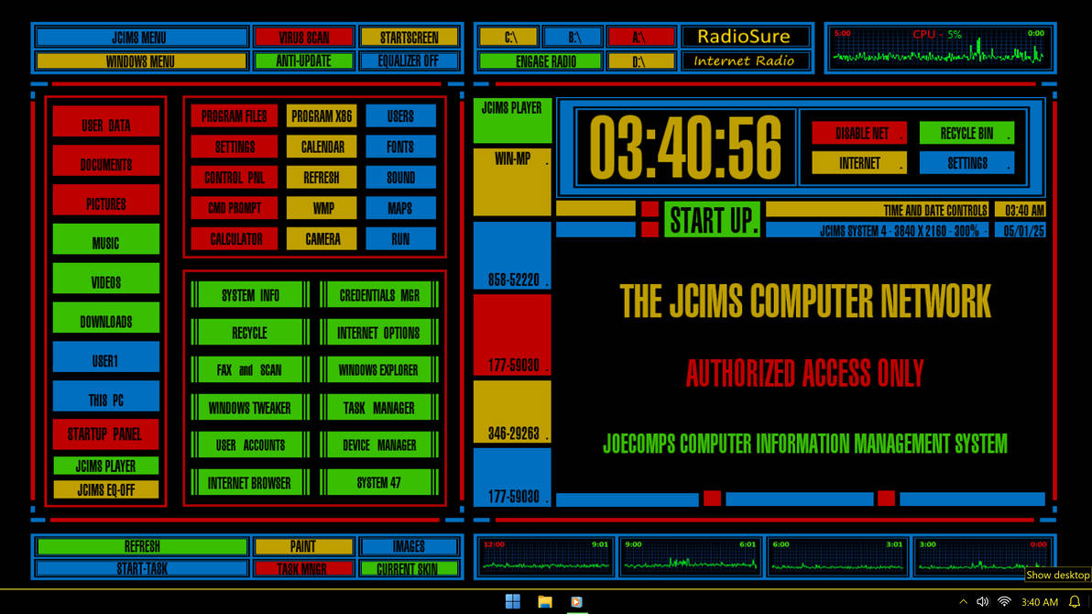Open USER DATA folder
The height and width of the screenshot is (614, 1092).
click(x=106, y=121)
